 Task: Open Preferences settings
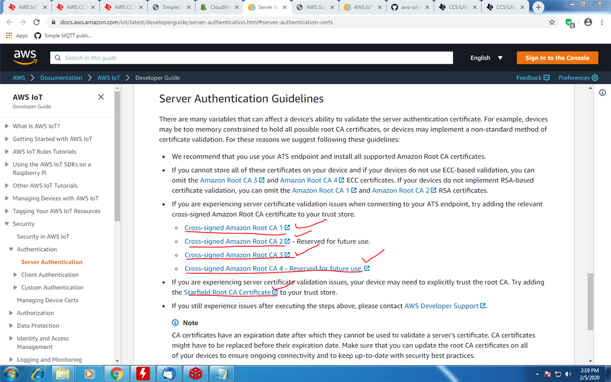point(578,78)
